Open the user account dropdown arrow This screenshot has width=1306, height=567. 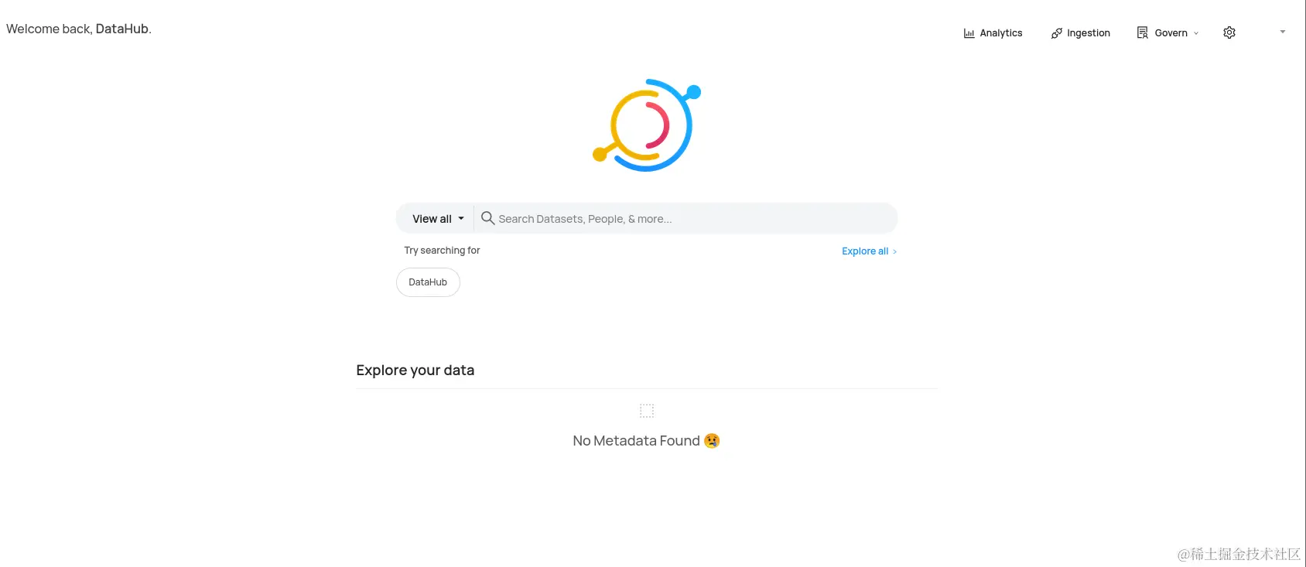1283,32
